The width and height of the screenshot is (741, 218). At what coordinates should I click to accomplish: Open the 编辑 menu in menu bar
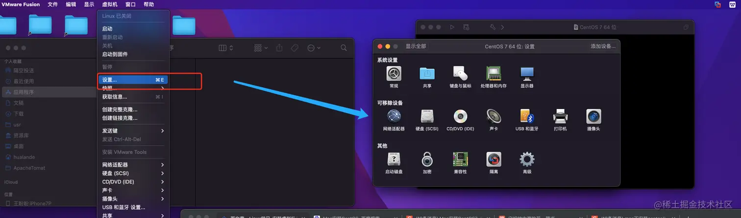(71, 4)
